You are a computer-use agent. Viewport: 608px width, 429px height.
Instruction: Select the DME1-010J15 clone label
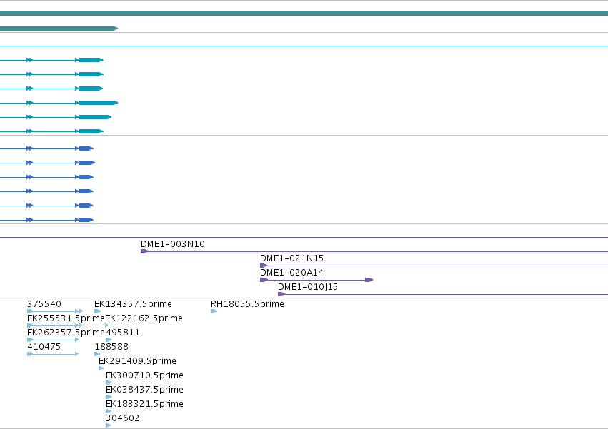pyautogui.click(x=308, y=287)
